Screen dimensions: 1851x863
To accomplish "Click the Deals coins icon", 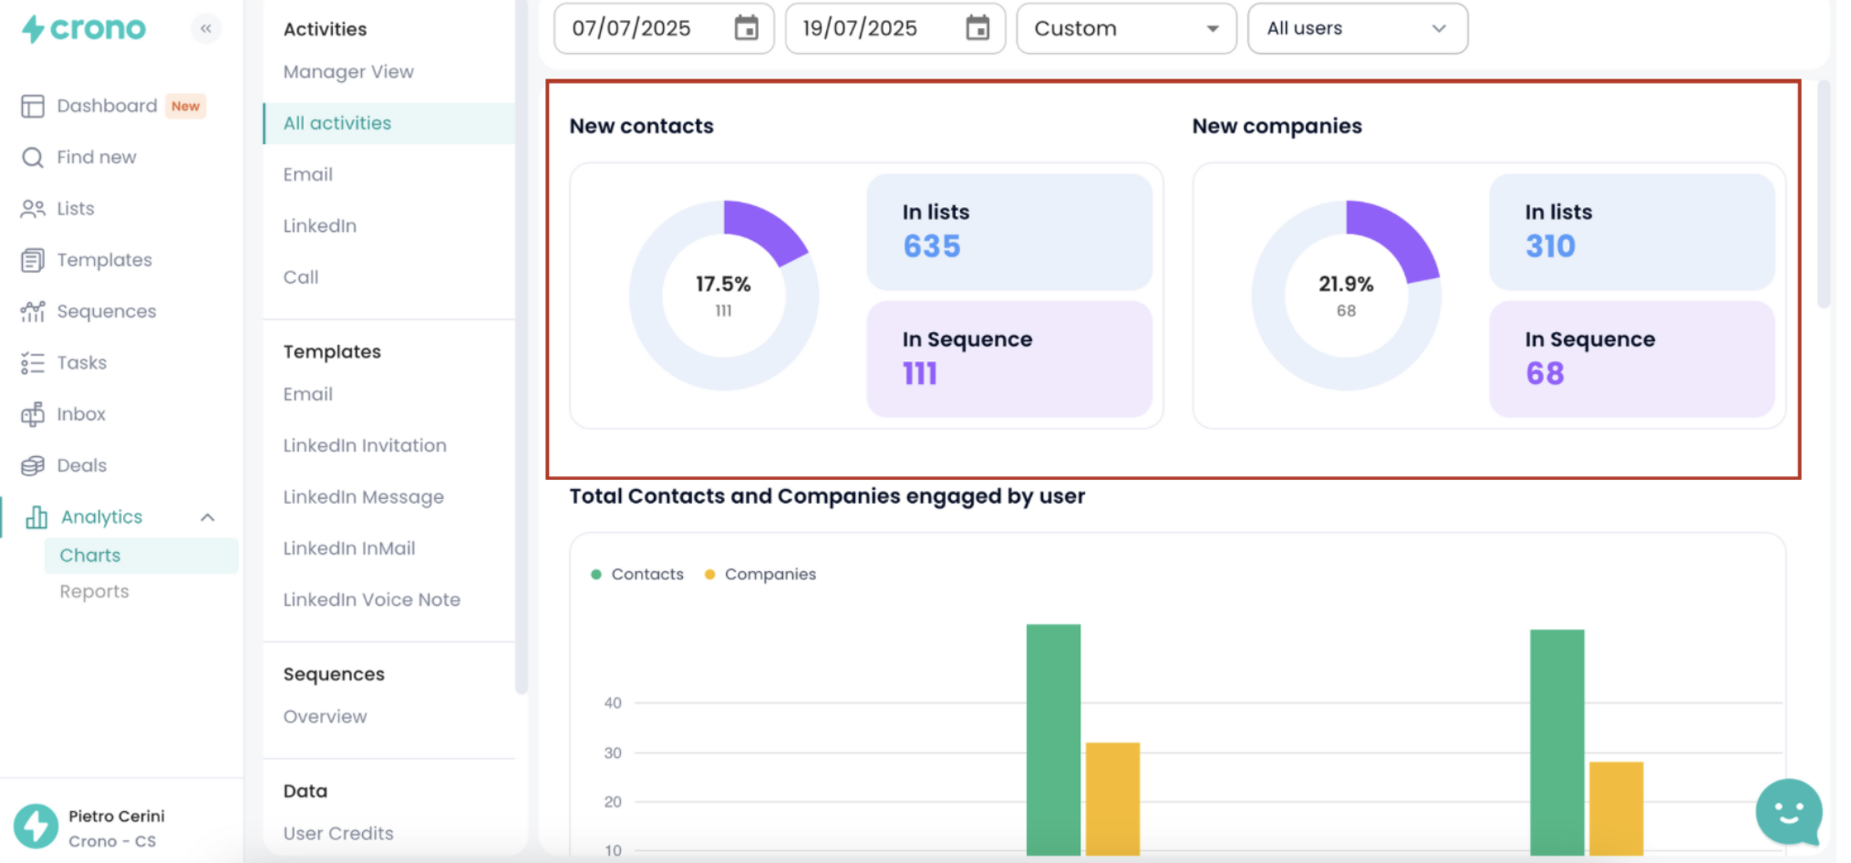I will click(x=33, y=466).
